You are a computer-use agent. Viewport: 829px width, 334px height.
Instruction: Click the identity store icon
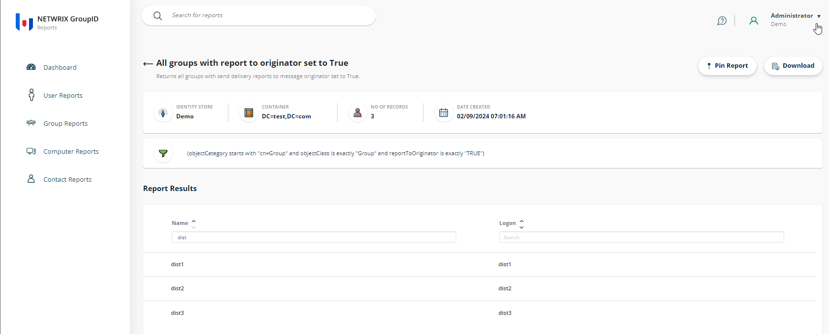click(x=163, y=113)
